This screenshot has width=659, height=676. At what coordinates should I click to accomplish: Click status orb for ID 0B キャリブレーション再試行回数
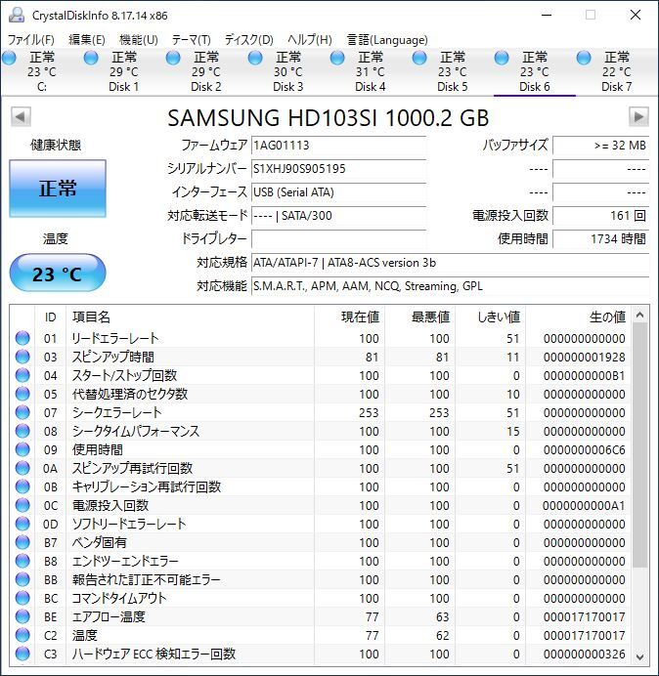pyautogui.click(x=22, y=486)
